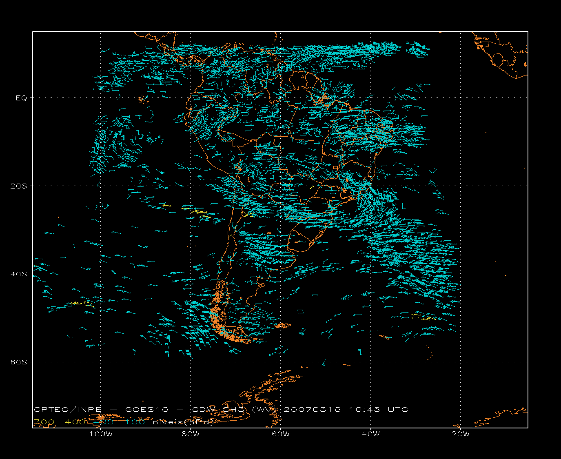Click the 10:45 UTC time text
Screen dimensions: 561x459
(x=379, y=409)
